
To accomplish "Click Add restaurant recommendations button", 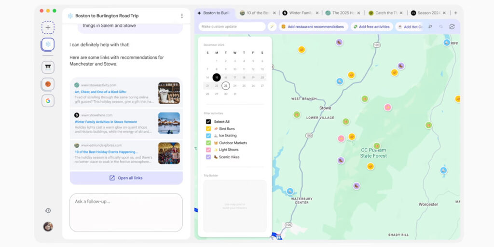I will pos(312,27).
